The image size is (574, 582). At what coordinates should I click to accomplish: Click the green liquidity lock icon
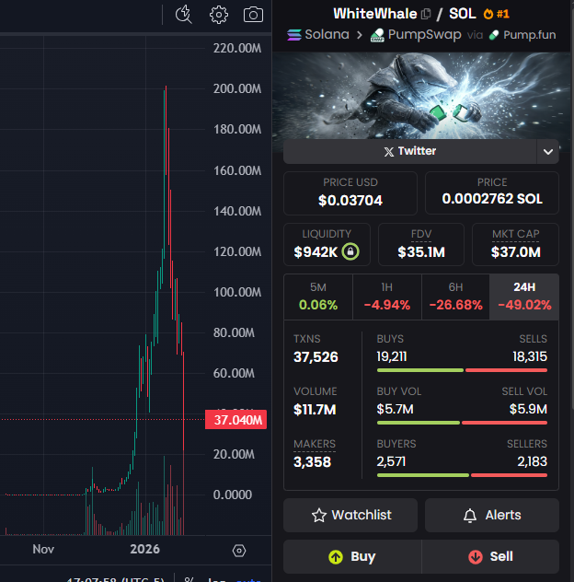[x=350, y=251]
